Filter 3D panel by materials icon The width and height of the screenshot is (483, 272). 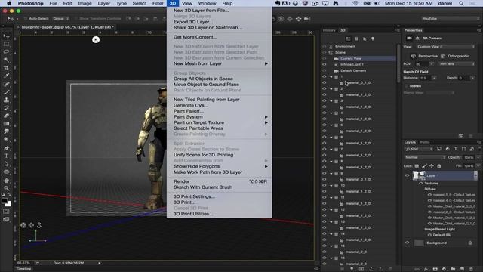(365, 39)
